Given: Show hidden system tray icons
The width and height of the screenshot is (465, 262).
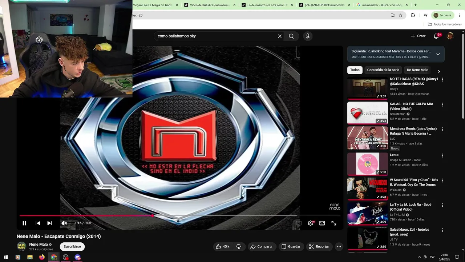Looking at the screenshot, I should point(420,257).
